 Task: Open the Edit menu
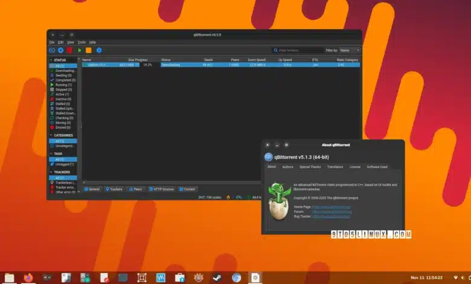tap(60, 42)
